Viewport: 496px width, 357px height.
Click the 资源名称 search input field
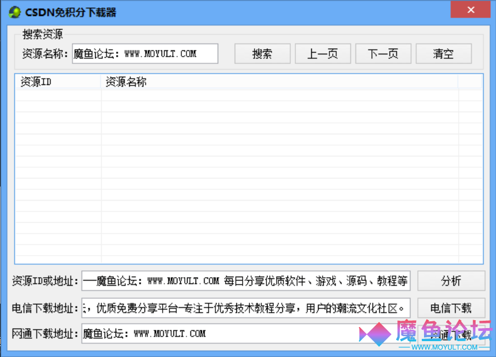tap(145, 54)
